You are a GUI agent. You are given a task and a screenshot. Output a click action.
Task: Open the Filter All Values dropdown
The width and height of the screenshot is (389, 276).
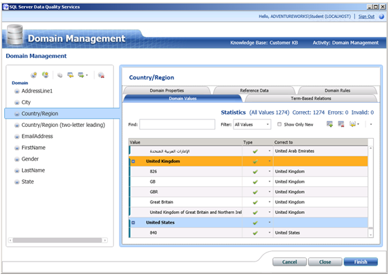[x=252, y=124]
